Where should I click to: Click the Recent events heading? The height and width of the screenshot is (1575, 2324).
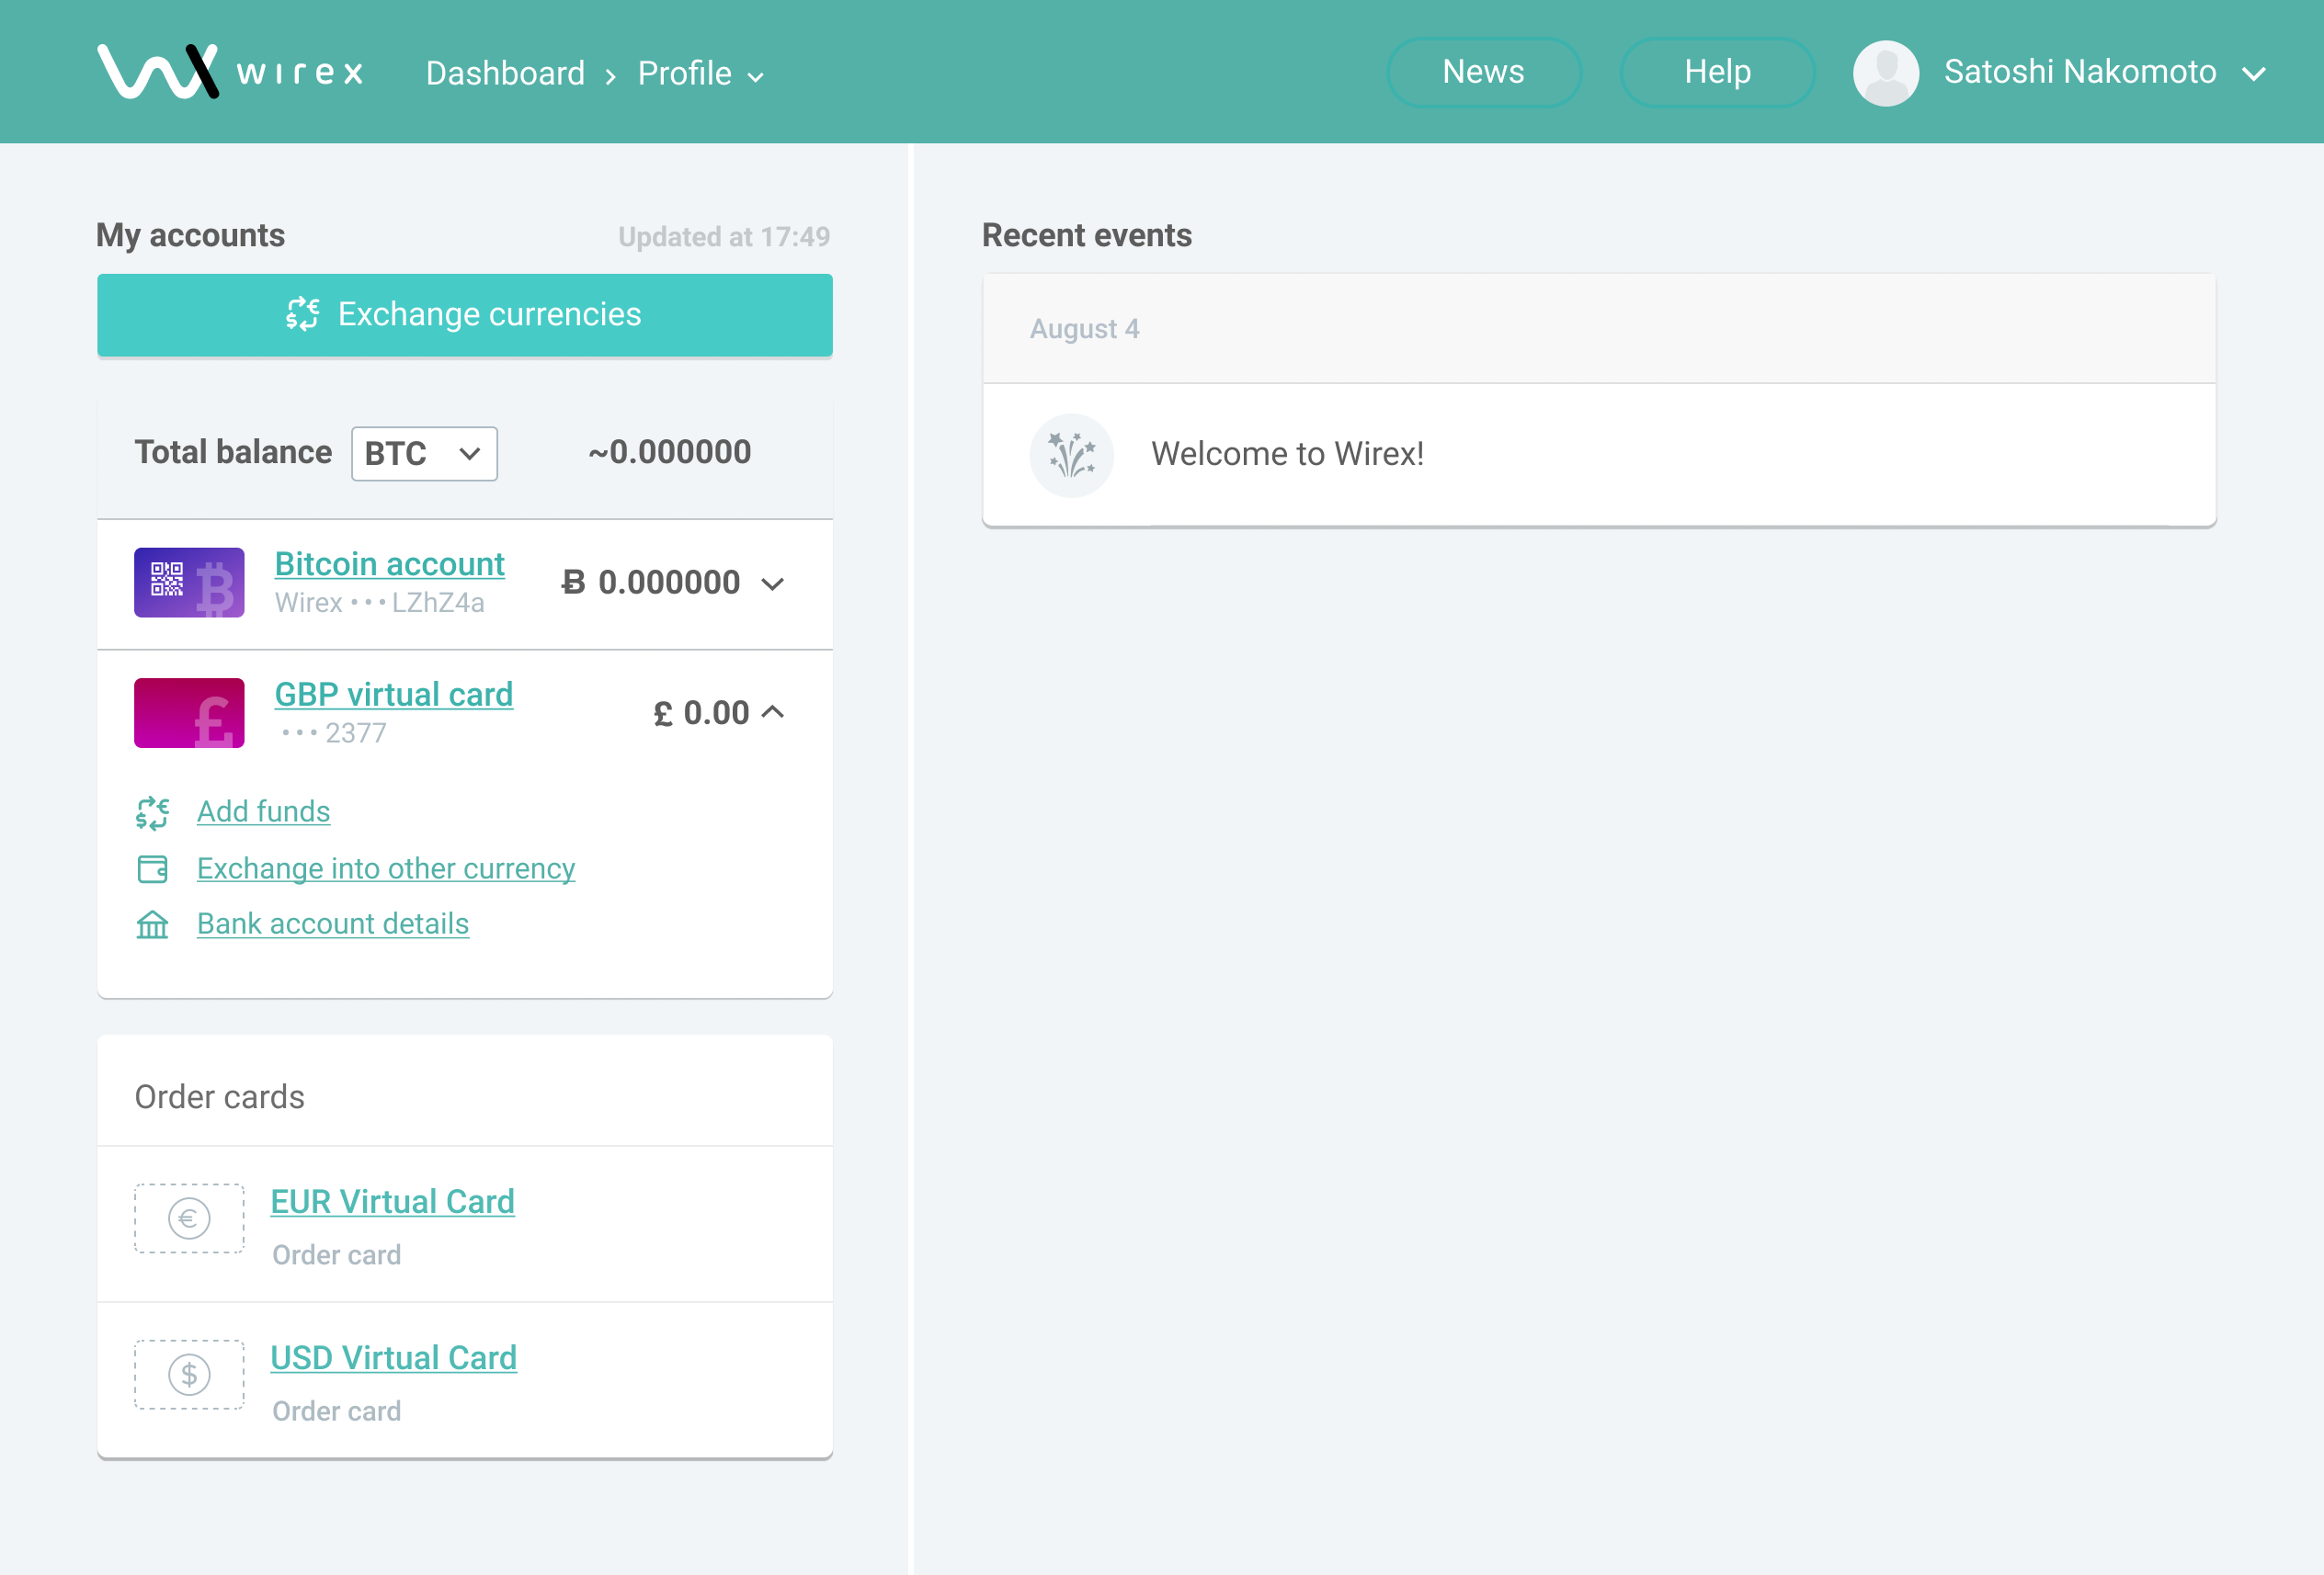[1087, 236]
